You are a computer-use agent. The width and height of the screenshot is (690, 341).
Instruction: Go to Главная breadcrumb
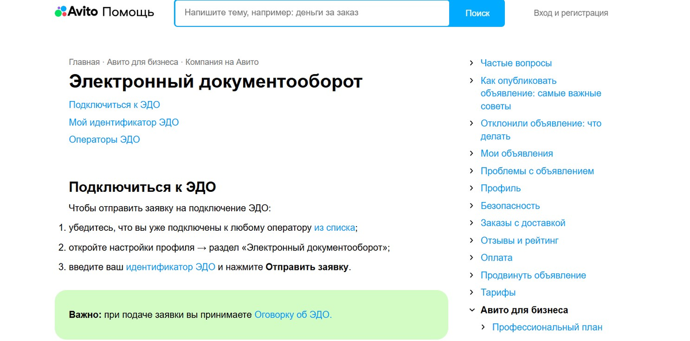click(85, 62)
